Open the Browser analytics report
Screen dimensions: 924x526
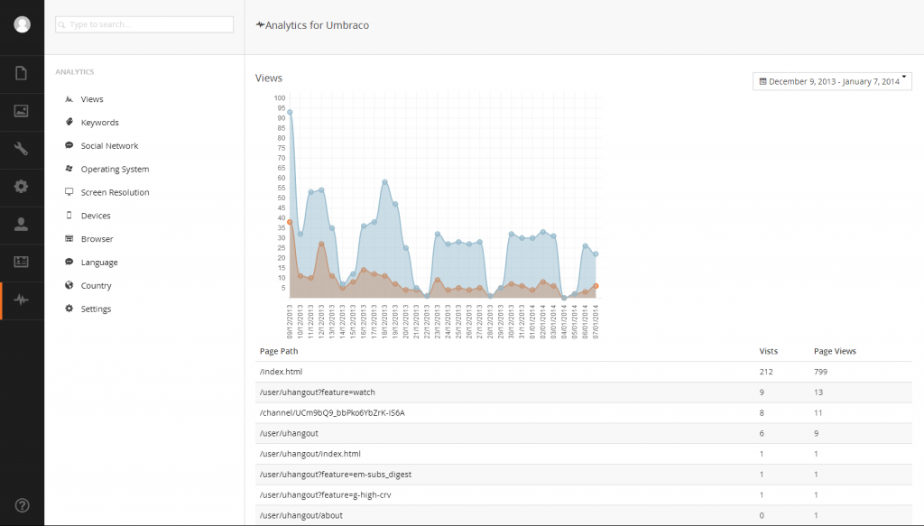(97, 239)
